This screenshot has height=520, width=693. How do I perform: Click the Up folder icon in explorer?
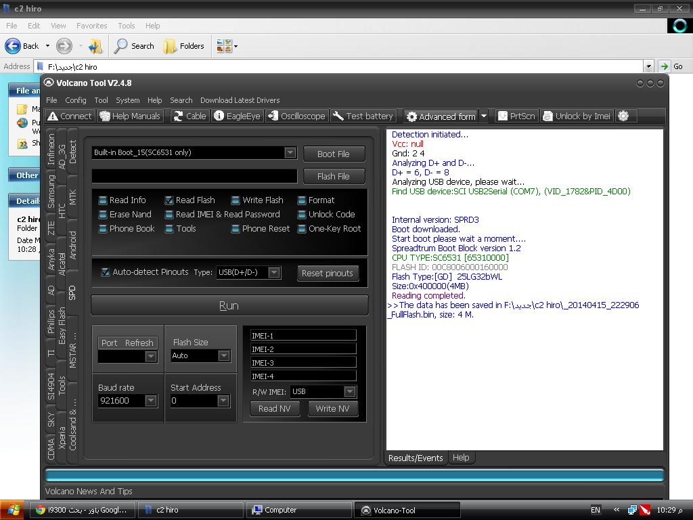coord(95,46)
